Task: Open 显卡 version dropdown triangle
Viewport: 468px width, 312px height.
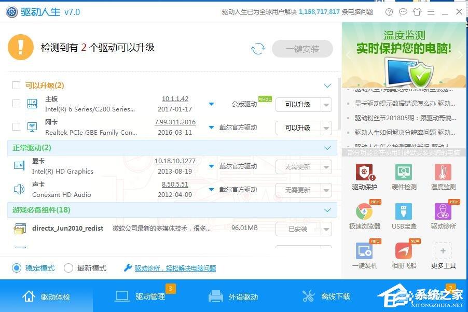Action: 211,166
